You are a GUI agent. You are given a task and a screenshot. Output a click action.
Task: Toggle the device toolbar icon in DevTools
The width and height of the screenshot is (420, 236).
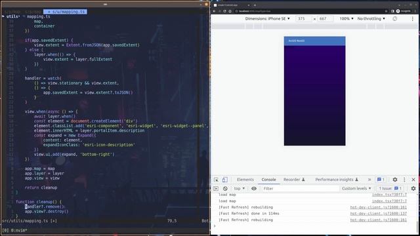224,180
